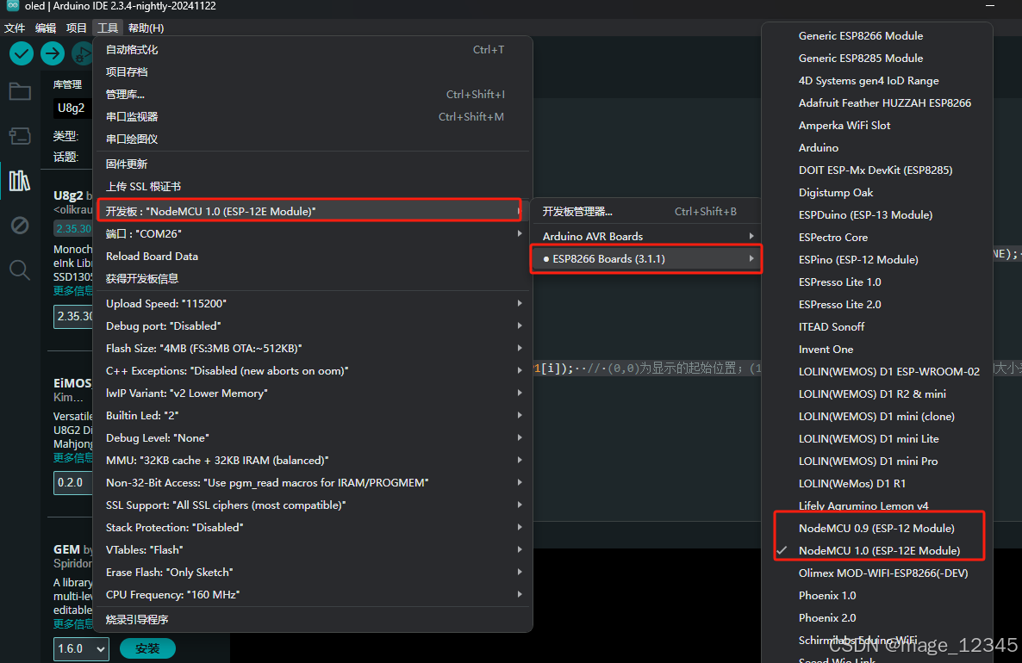The image size is (1022, 663).
Task: Expand Erase Flash Only Sketch submenu
Action: pyautogui.click(x=313, y=573)
